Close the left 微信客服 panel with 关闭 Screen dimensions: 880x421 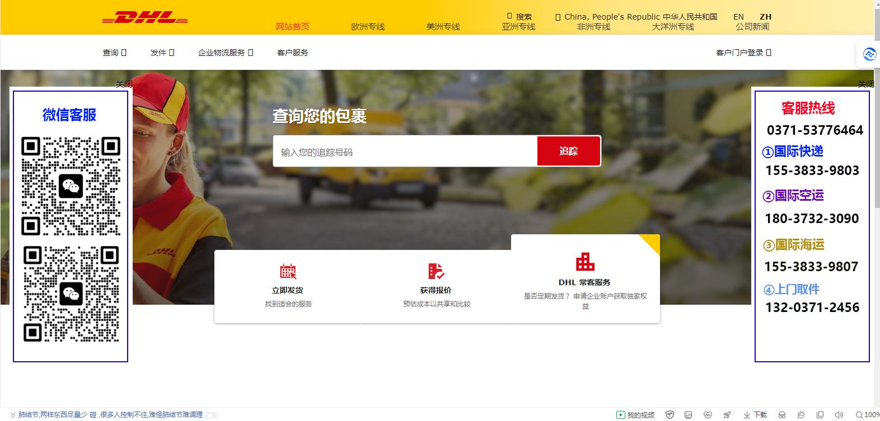(124, 84)
